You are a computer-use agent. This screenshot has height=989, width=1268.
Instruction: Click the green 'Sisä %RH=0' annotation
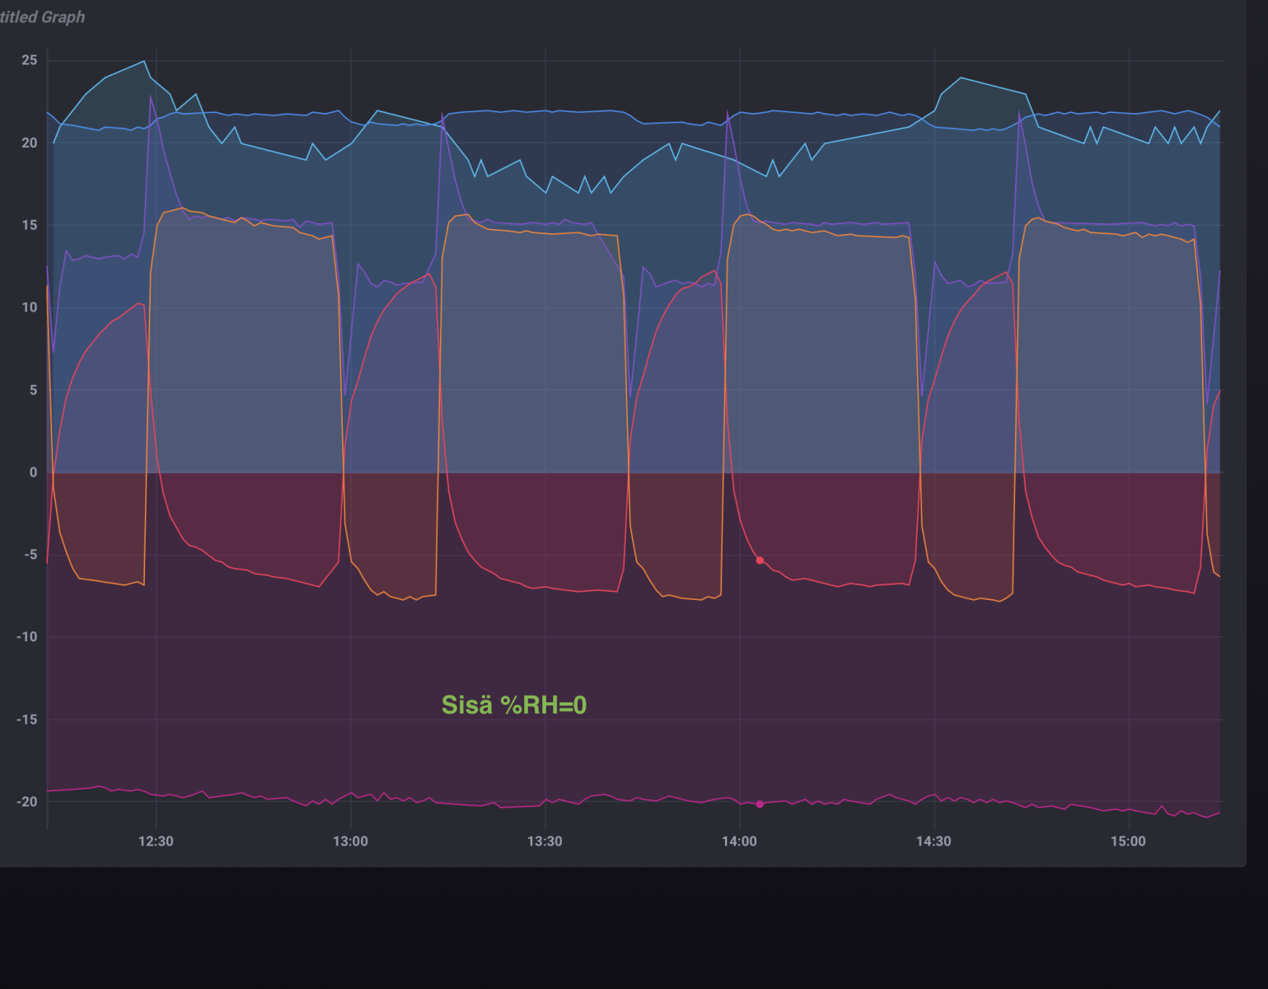pyautogui.click(x=514, y=705)
